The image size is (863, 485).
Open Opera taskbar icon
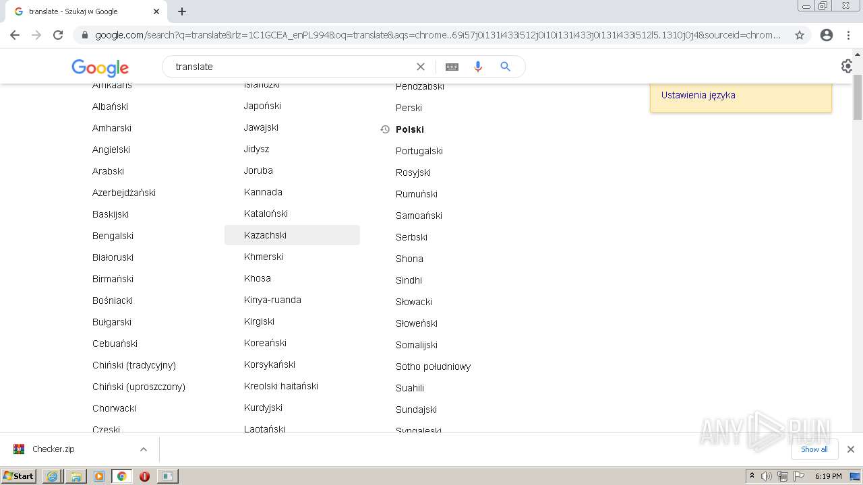tap(144, 476)
